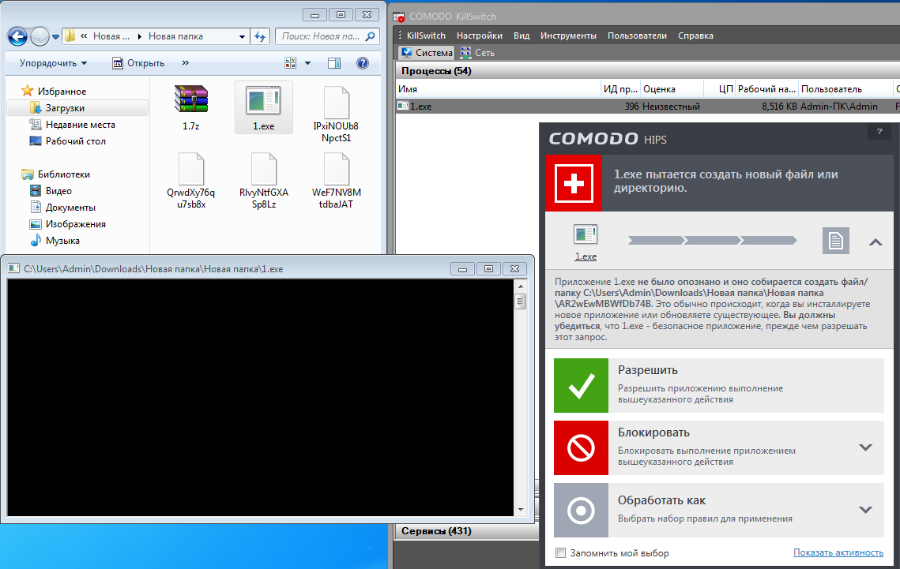The height and width of the screenshot is (569, 900).
Task: Click the green Allow checkmark icon
Action: click(x=581, y=386)
